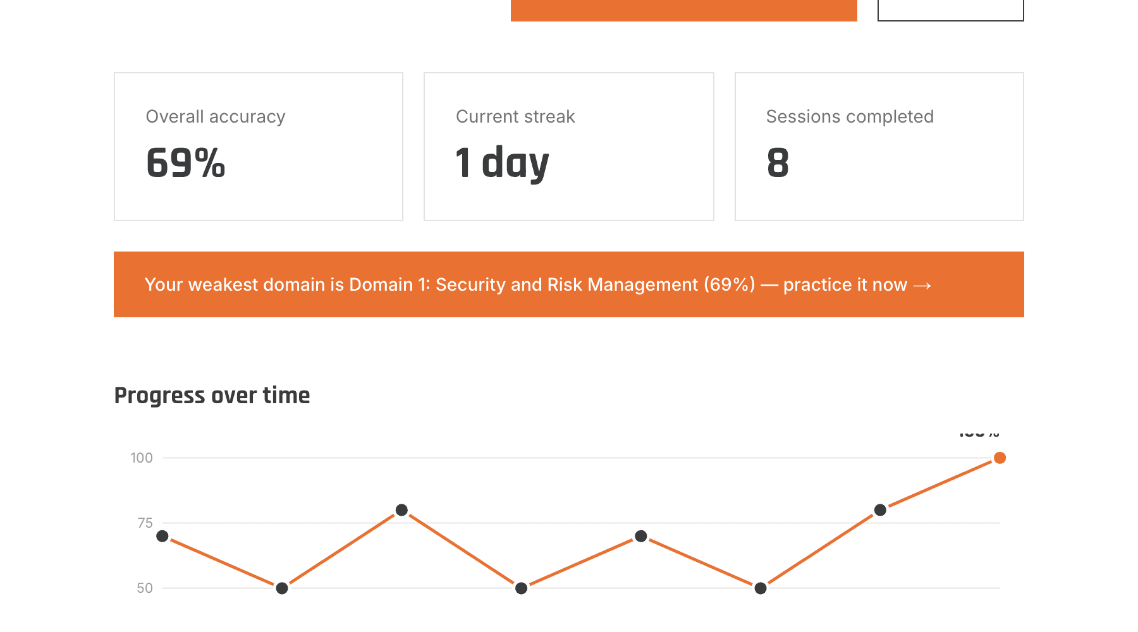Click the 100 y-axis label

pyautogui.click(x=142, y=458)
